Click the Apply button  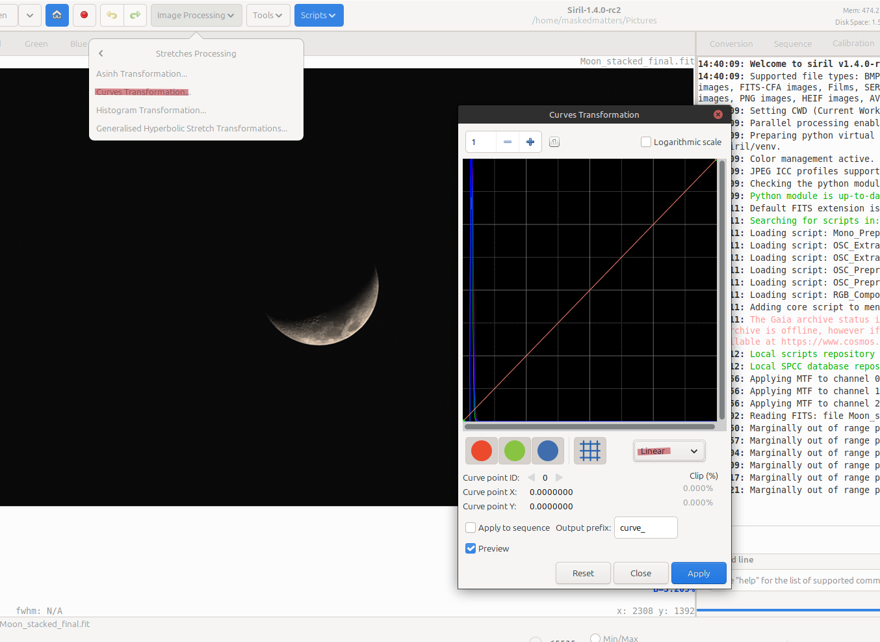[x=699, y=573]
